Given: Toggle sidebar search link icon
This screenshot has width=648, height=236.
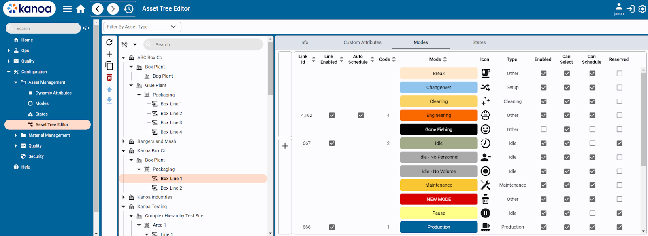Looking at the screenshot, I should (86, 28).
